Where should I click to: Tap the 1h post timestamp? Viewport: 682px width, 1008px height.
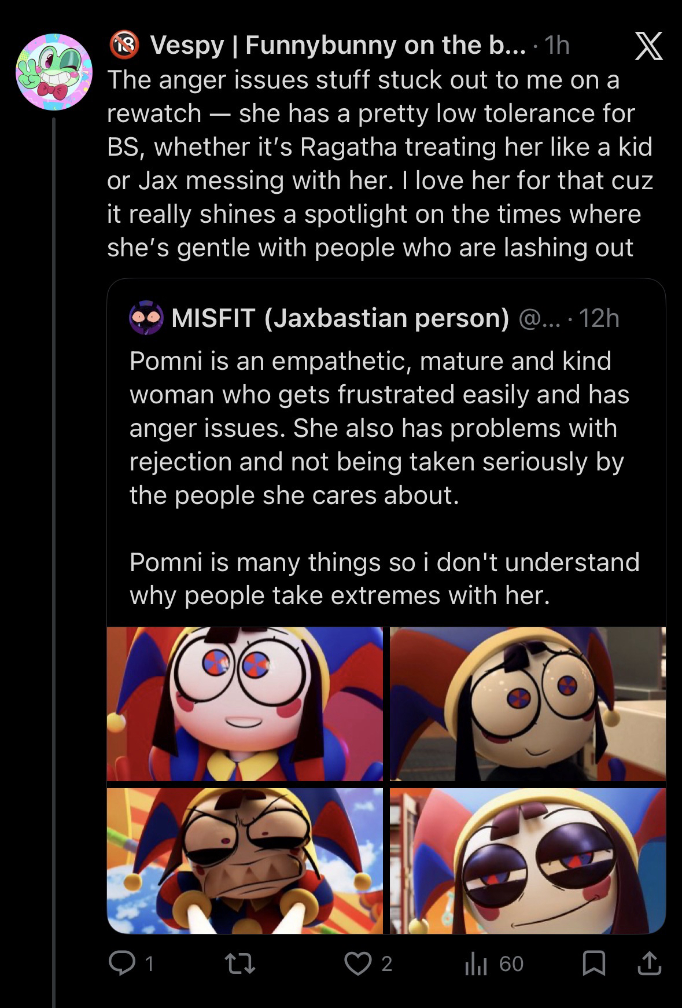558,46
